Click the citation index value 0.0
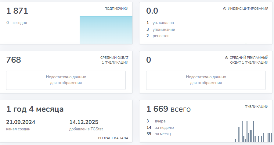Screen dimensions: 274x145 [x=152, y=11]
